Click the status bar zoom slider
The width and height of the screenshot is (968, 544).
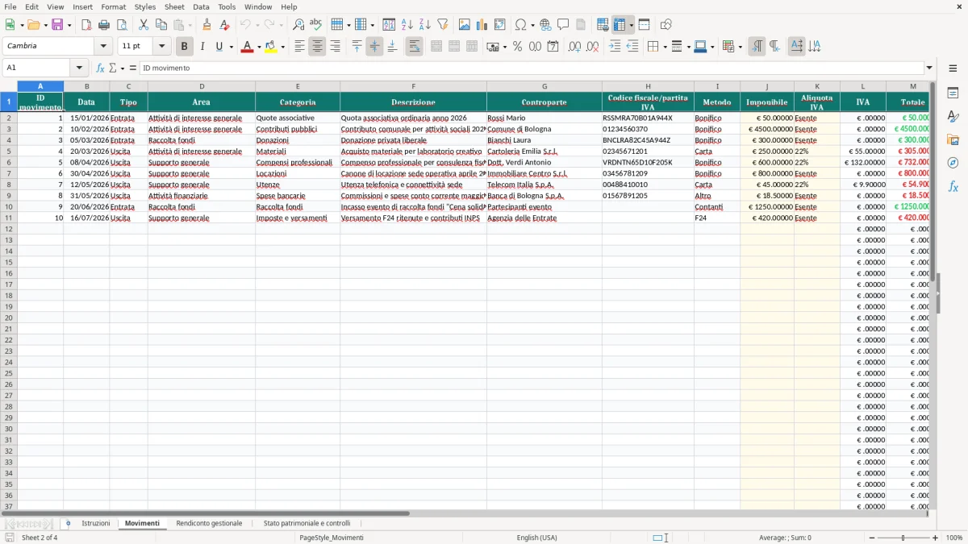(x=903, y=538)
